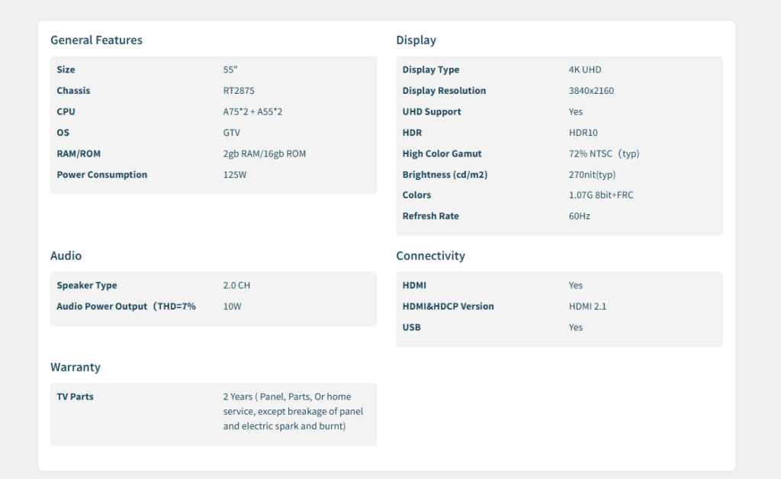The height and width of the screenshot is (479, 781).
Task: Click the Refresh Rate 60Hz value
Action: 579,217
